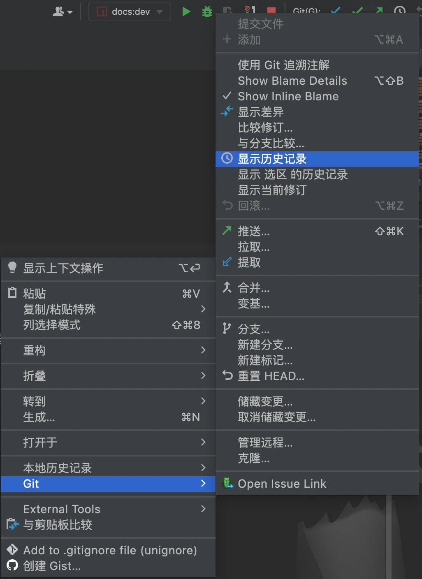This screenshot has width=422, height=579.
Task: Click the clock icon beside 显示历史记录
Action: [227, 158]
